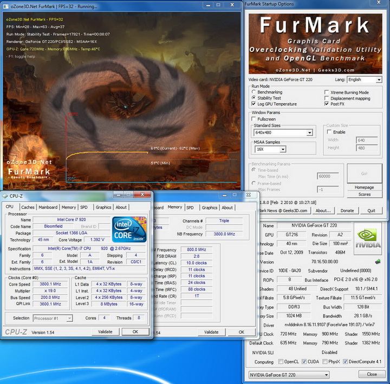Click the Donate button
Viewport: 390px width, 384px height.
[x=347, y=210]
